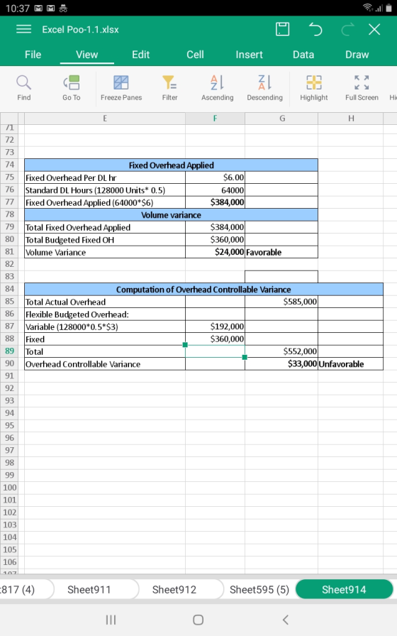
Task: Select the $192,000 cell
Action: [x=215, y=327]
